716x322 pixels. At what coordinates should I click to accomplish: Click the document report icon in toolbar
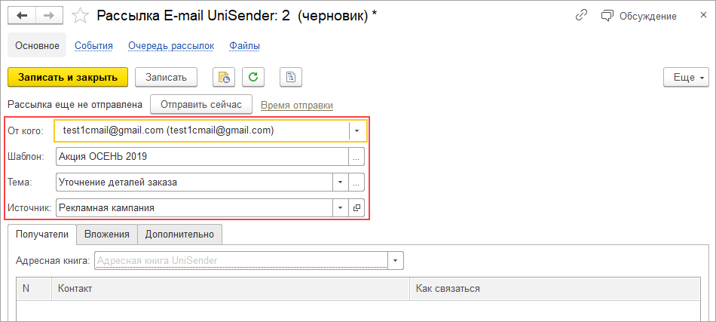click(x=290, y=77)
